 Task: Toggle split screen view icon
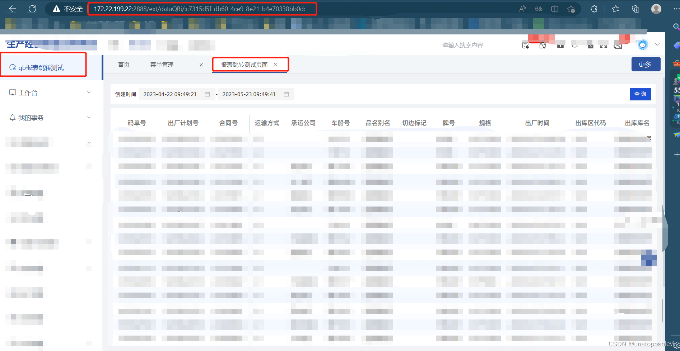[x=555, y=9]
